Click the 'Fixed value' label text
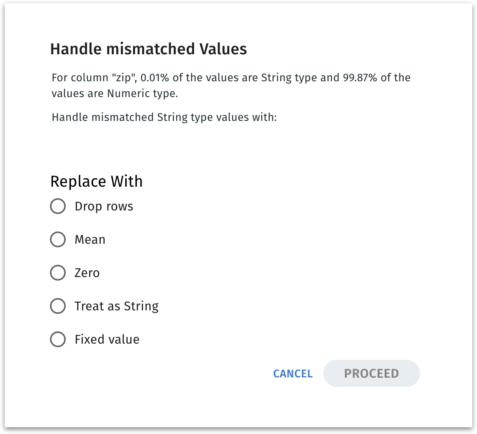Screen dimensions: 477x434 click(x=107, y=340)
